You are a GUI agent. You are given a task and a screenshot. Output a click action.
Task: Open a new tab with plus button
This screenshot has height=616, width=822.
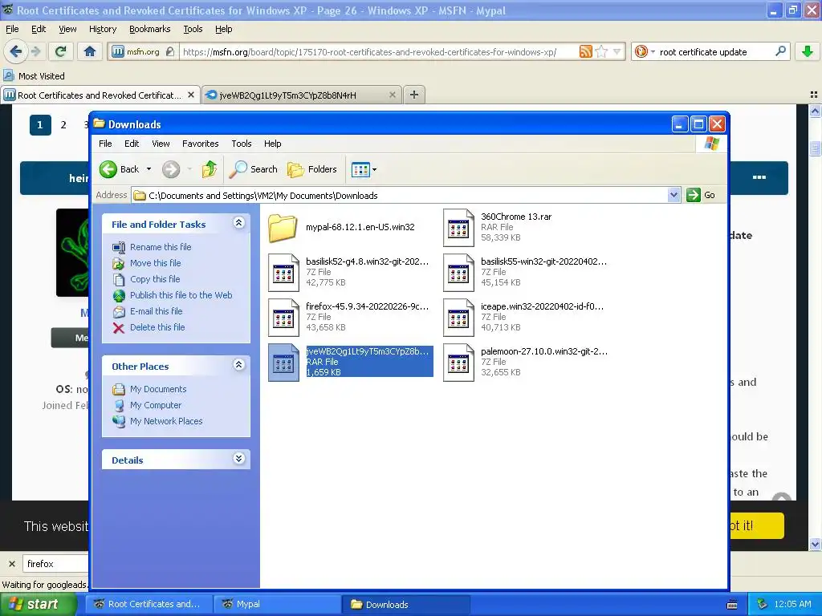coord(414,95)
